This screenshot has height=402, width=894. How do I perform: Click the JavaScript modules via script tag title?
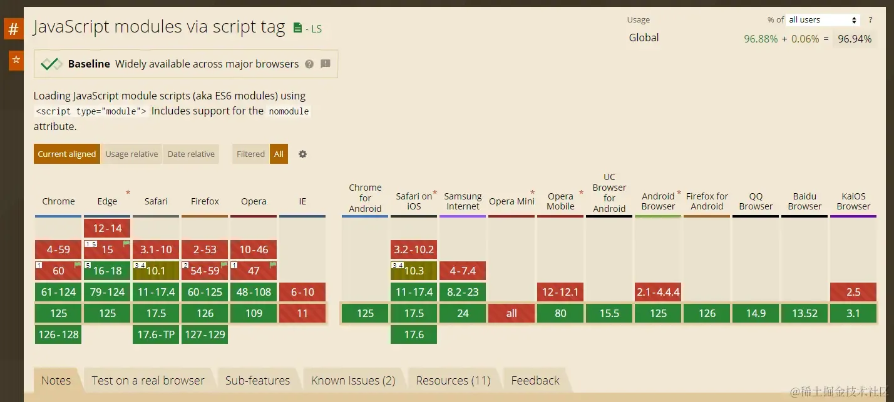pyautogui.click(x=159, y=27)
